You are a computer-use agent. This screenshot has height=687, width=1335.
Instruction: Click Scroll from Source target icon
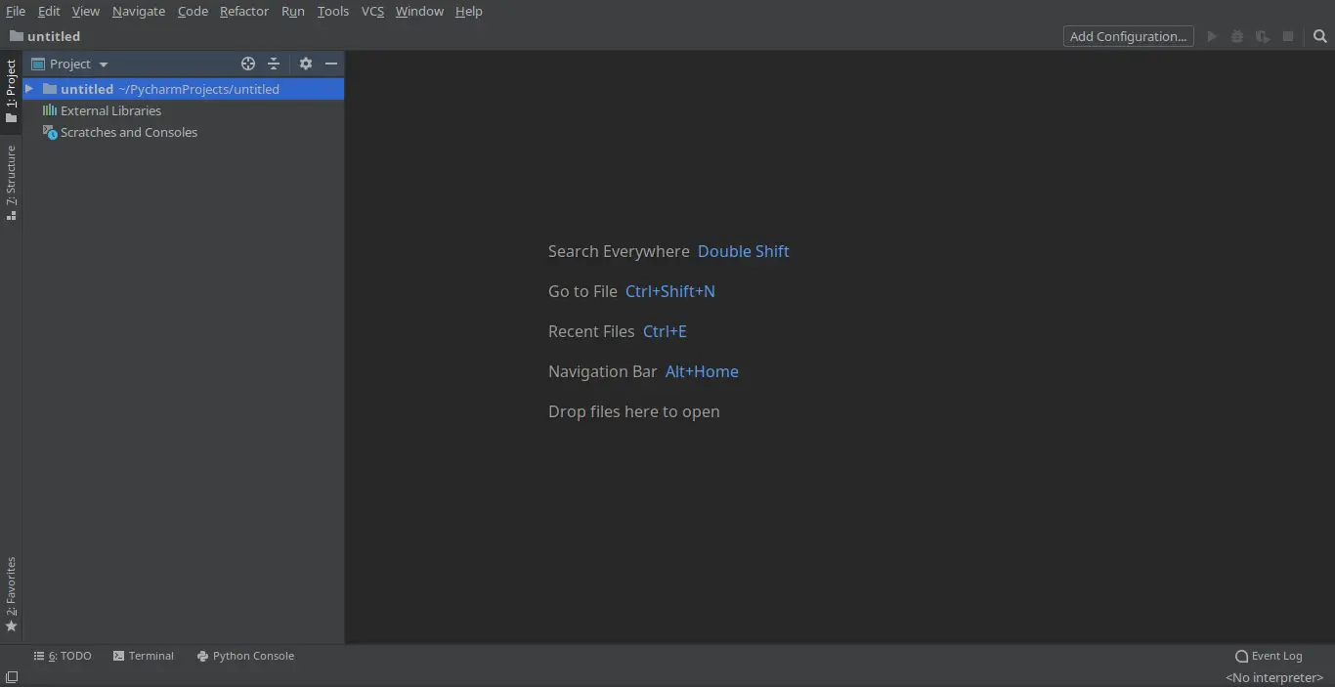pyautogui.click(x=248, y=64)
